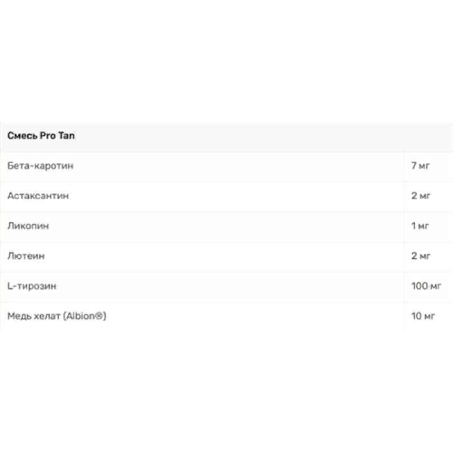Select the 2 мг value for Астаксантин

[421, 196]
